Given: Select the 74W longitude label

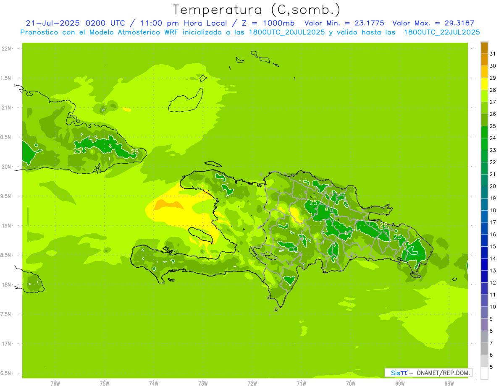Looking at the screenshot, I should click(x=154, y=384).
